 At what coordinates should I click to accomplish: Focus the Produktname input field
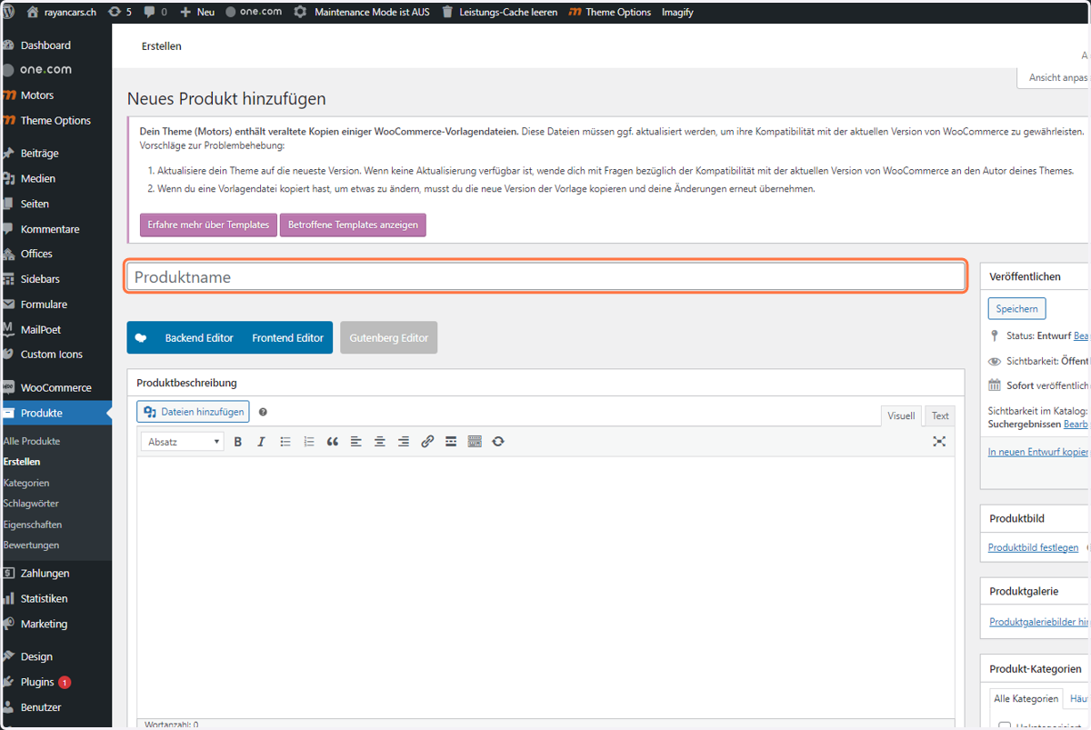545,277
